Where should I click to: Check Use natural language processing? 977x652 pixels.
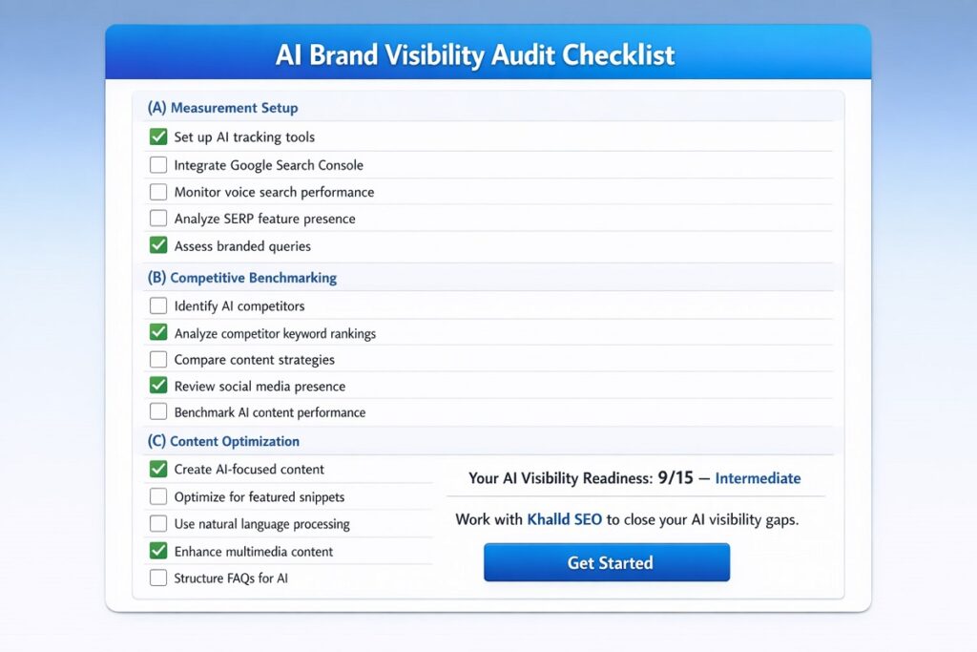click(158, 523)
